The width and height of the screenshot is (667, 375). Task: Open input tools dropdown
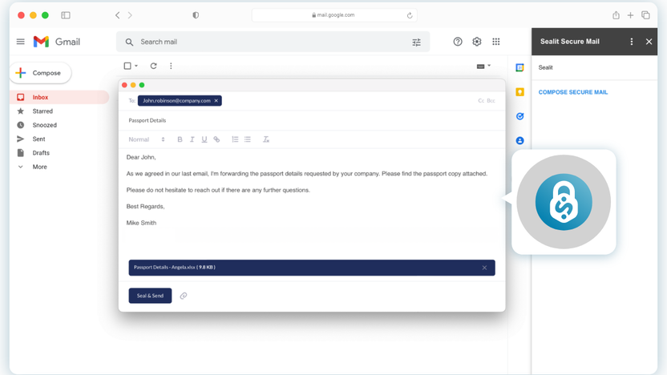483,67
